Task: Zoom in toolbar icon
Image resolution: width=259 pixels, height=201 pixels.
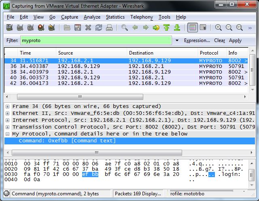Action: [219, 28]
